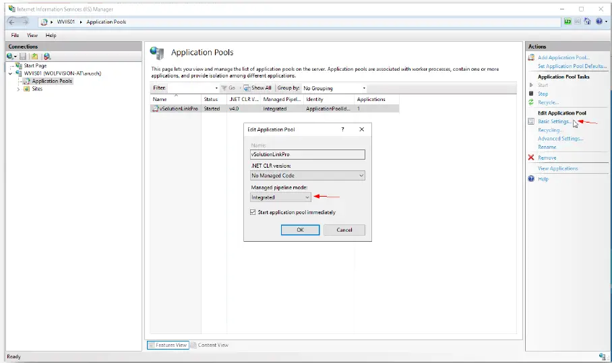Click Cancel in Edit Application Pool dialog
The height and width of the screenshot is (363, 612).
pos(344,230)
